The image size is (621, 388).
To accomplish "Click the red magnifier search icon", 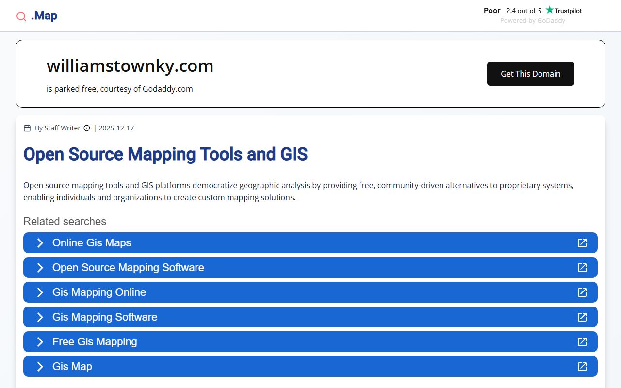I will pyautogui.click(x=21, y=16).
